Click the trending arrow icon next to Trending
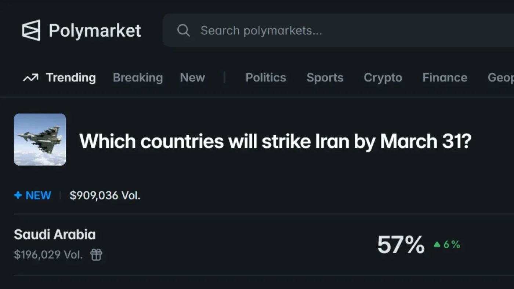The image size is (514, 289). tap(30, 77)
